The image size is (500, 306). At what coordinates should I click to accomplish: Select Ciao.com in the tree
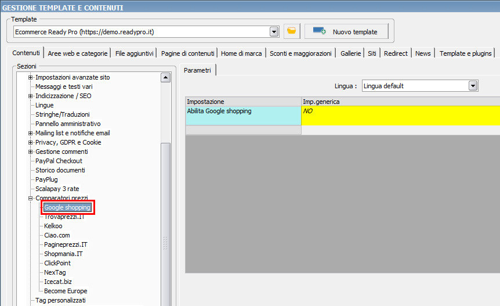click(57, 235)
